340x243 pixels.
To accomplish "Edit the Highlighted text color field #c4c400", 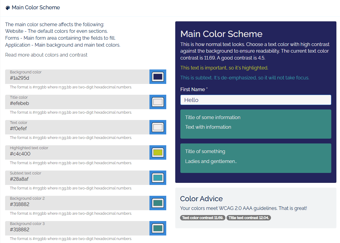I will pyautogui.click(x=77, y=154).
